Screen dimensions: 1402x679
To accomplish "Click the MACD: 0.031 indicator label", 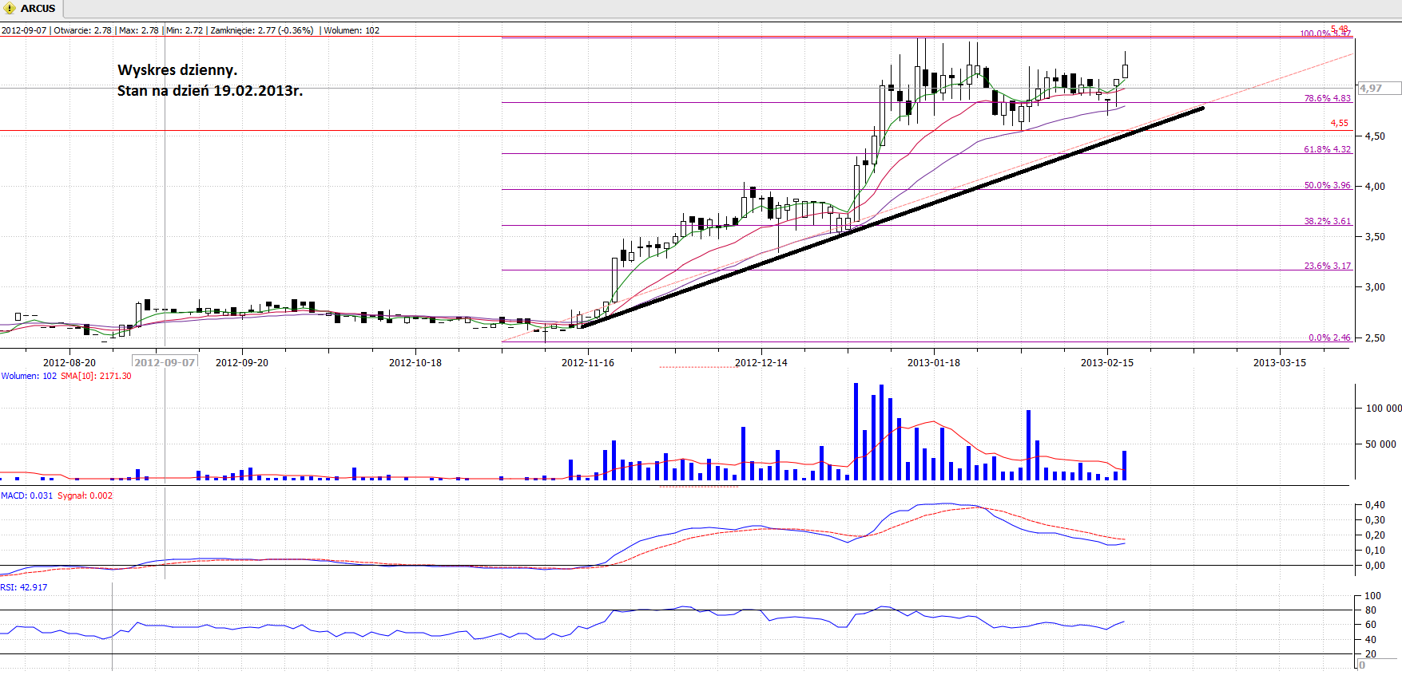I will [x=27, y=495].
